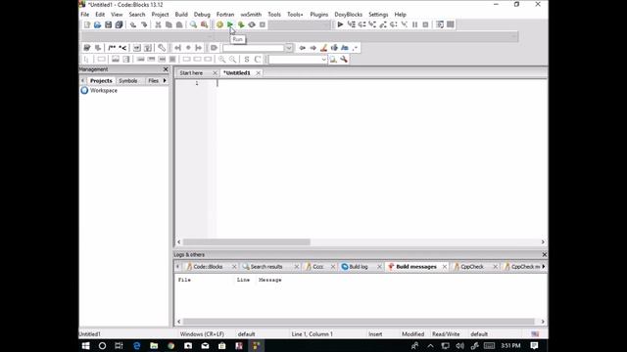Close the *Untitled1 editor tab
The height and width of the screenshot is (352, 627).
259,73
